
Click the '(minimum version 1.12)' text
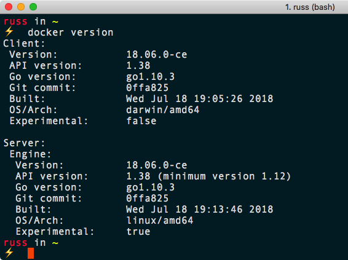[224, 176]
